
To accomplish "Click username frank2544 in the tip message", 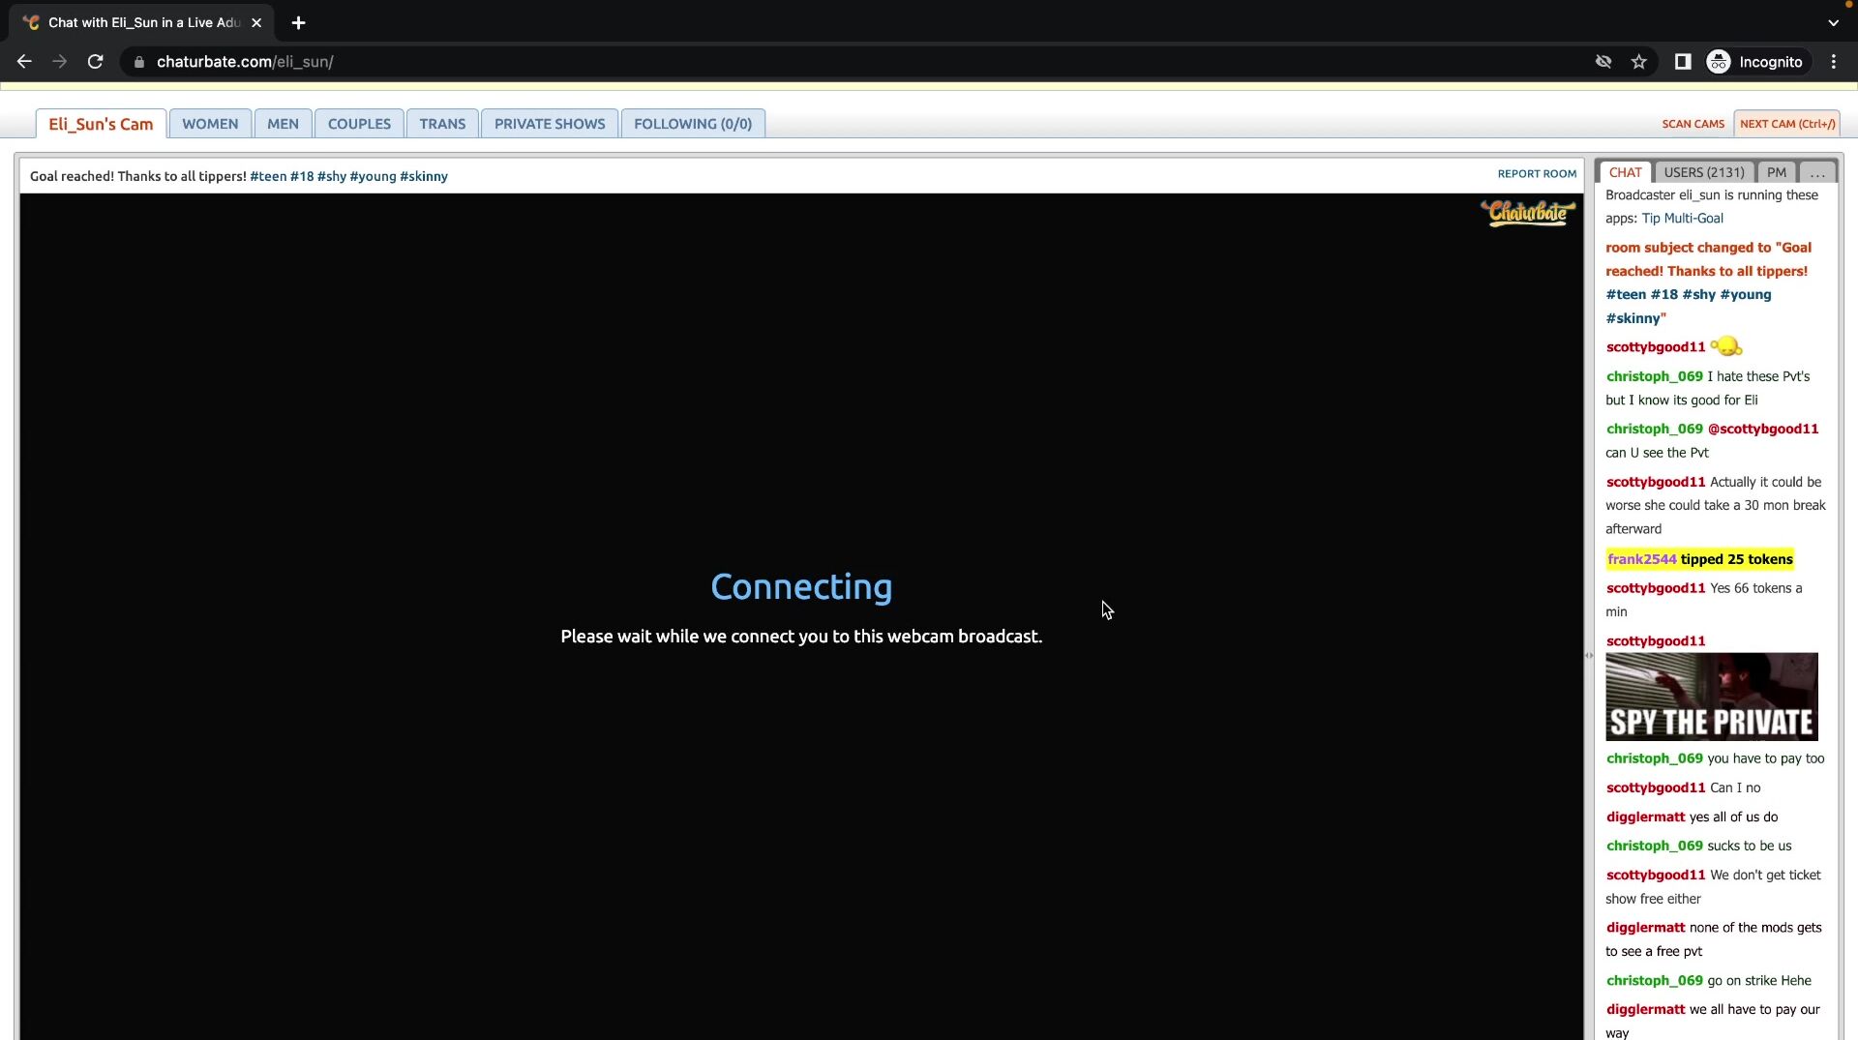I will pos(1641,559).
